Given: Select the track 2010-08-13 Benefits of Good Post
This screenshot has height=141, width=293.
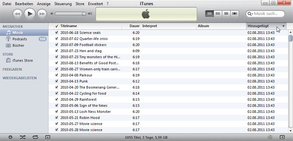Looking at the screenshot, I should 168,63.
